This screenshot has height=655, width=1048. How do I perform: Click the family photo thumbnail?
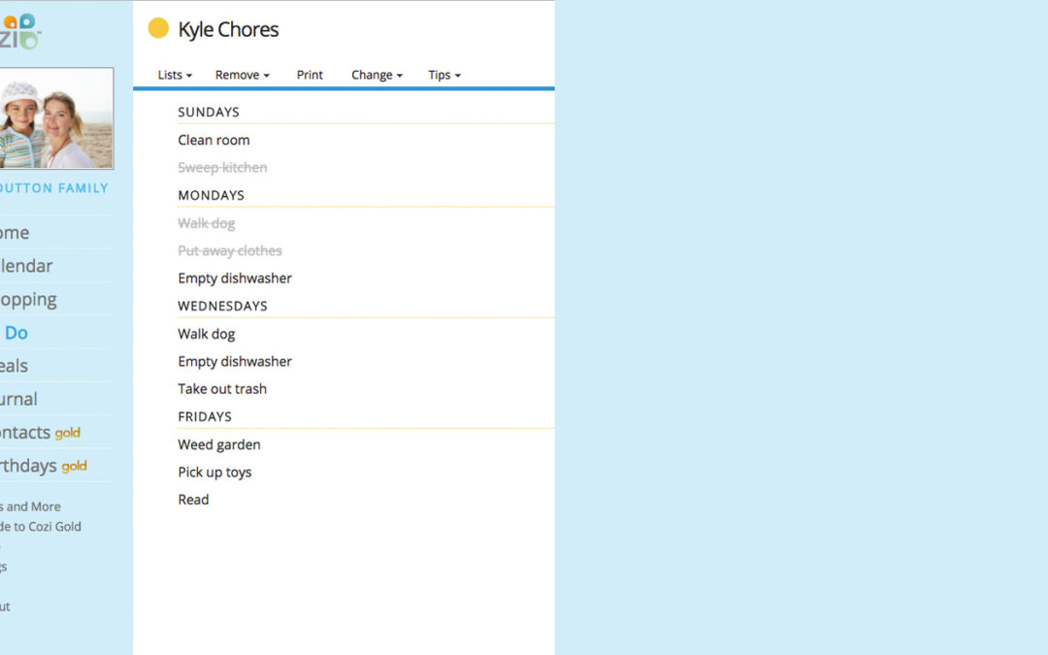[56, 118]
